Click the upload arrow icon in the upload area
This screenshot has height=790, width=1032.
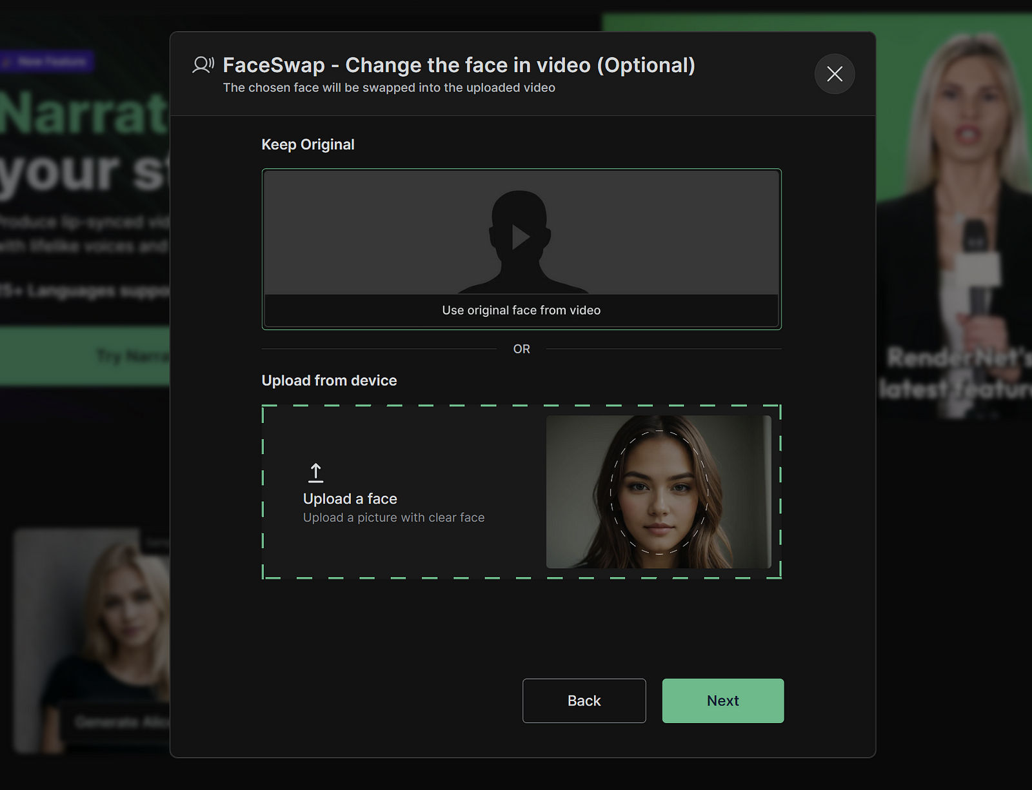pos(315,471)
